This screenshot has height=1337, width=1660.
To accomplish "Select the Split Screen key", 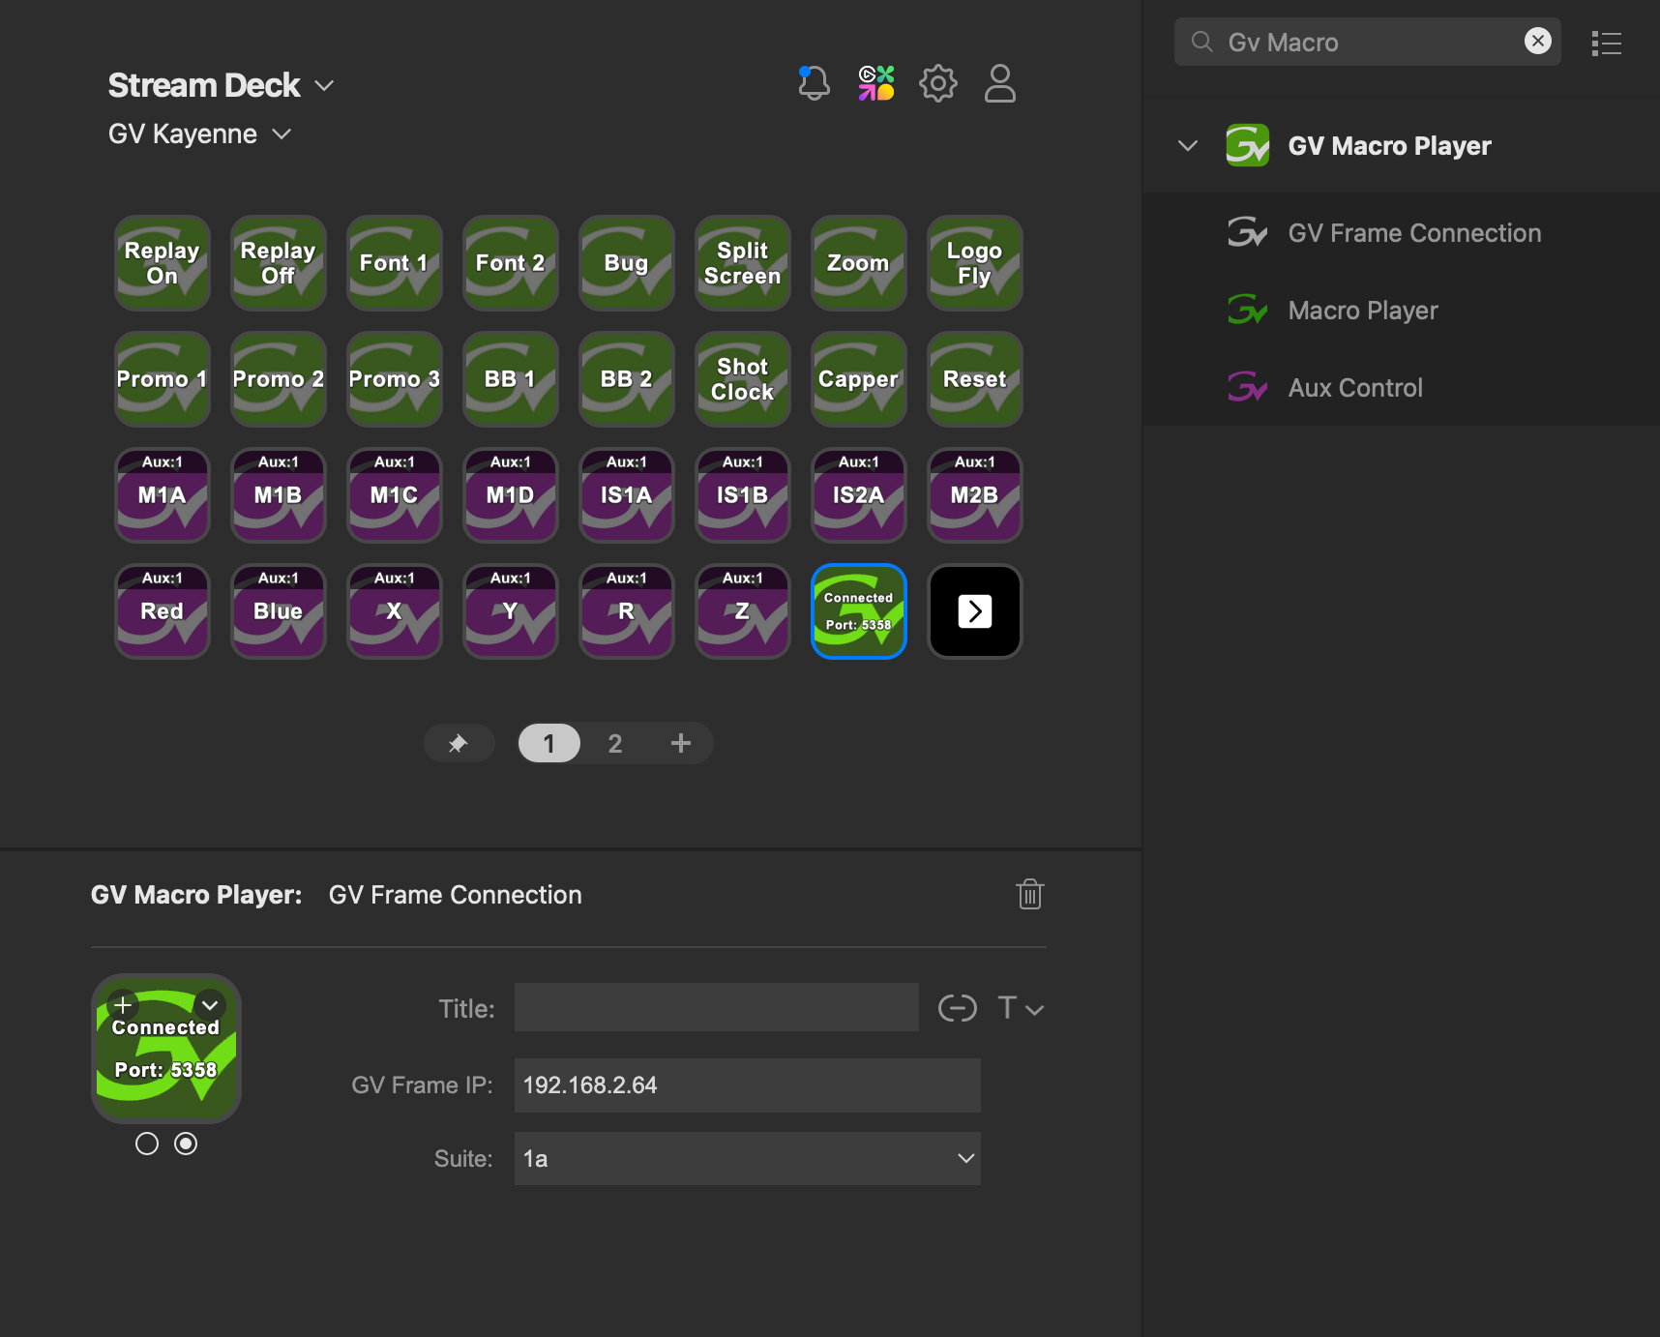I will coord(743,263).
